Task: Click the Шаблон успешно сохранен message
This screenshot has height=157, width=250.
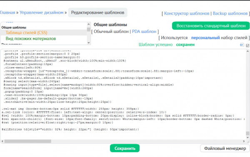Action: [x=167, y=45]
